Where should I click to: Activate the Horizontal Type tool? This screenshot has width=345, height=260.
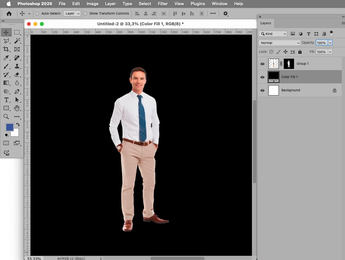pyautogui.click(x=6, y=100)
